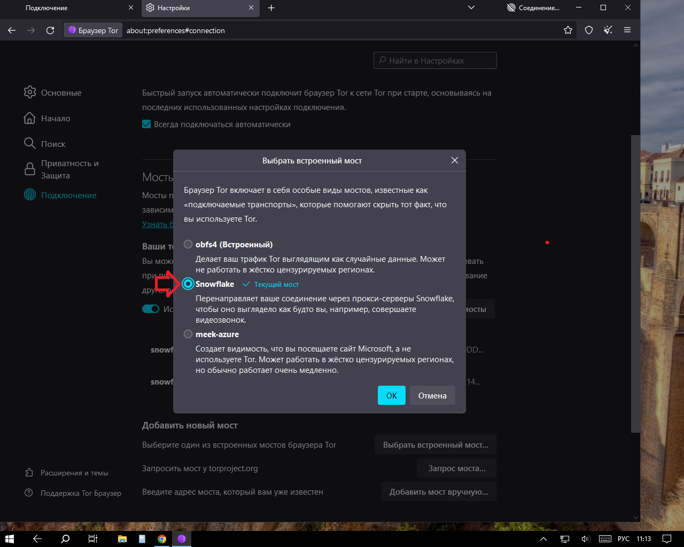Click the onion icon beside Подключение

tap(30, 195)
